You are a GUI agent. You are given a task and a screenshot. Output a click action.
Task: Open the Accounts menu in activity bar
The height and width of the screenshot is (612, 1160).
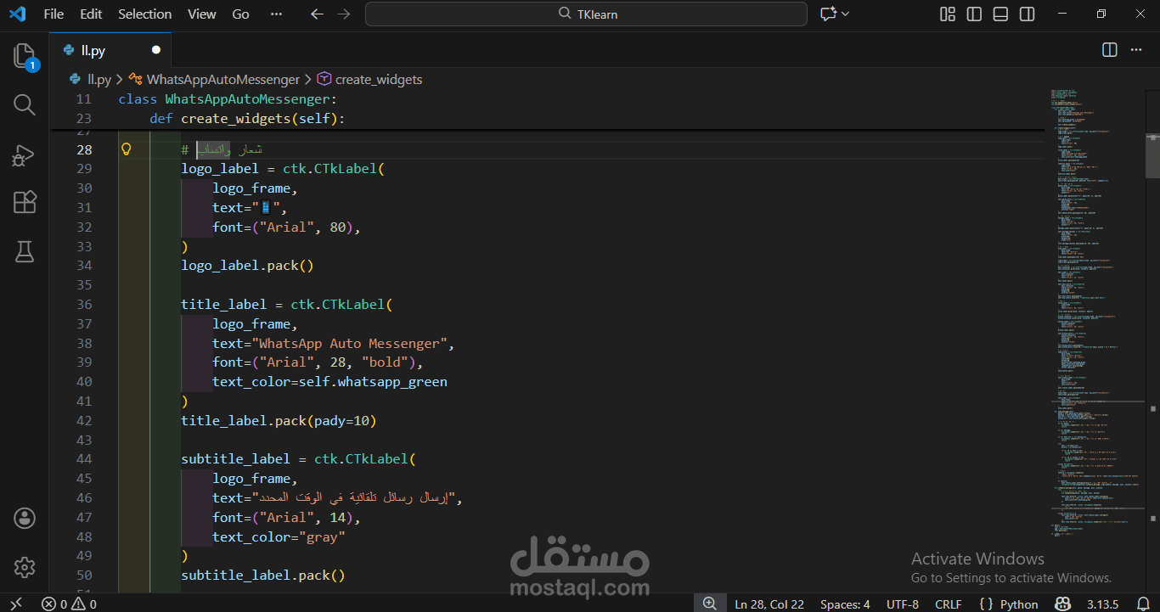(25, 518)
